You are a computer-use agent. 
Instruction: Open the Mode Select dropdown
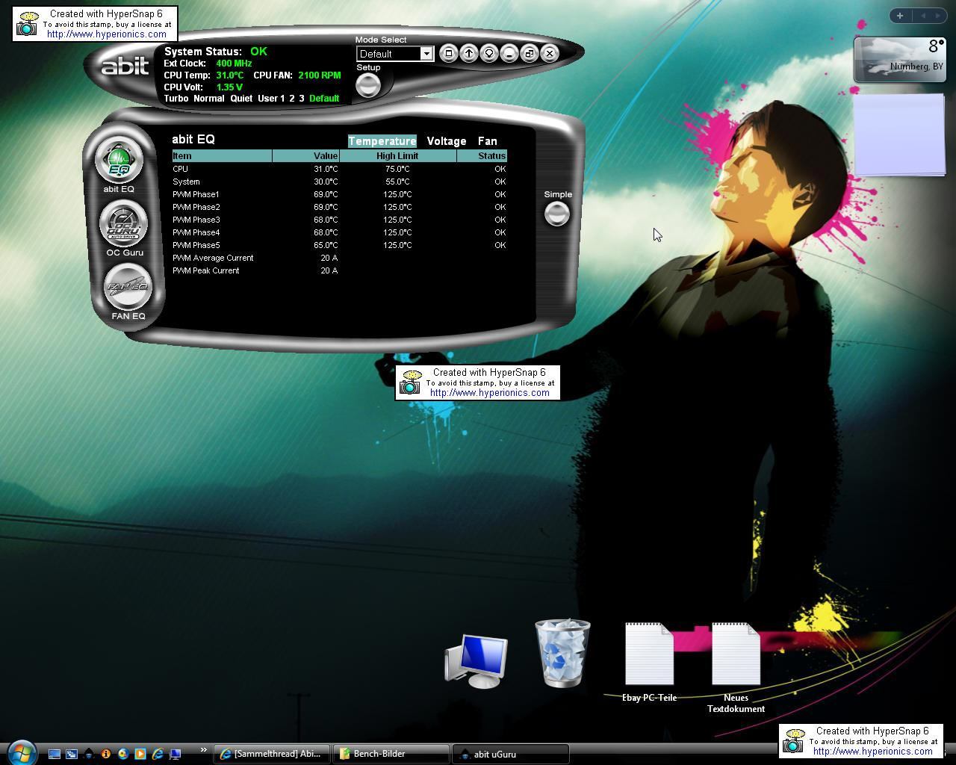[x=395, y=54]
